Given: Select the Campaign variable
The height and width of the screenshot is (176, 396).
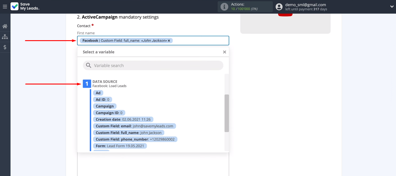Looking at the screenshot, I should point(105,106).
